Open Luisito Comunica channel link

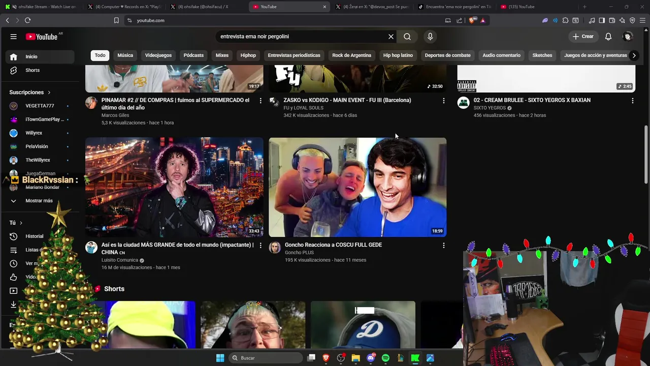coord(120,260)
